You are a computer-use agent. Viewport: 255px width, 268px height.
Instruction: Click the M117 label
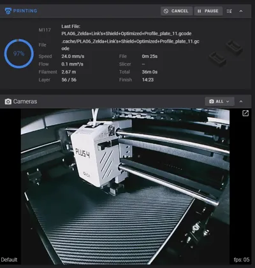[45, 30]
